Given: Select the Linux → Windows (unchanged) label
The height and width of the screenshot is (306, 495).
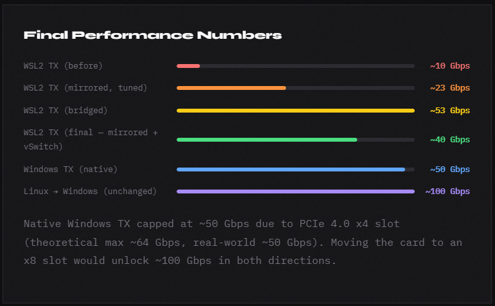Looking at the screenshot, I should pyautogui.click(x=90, y=191).
